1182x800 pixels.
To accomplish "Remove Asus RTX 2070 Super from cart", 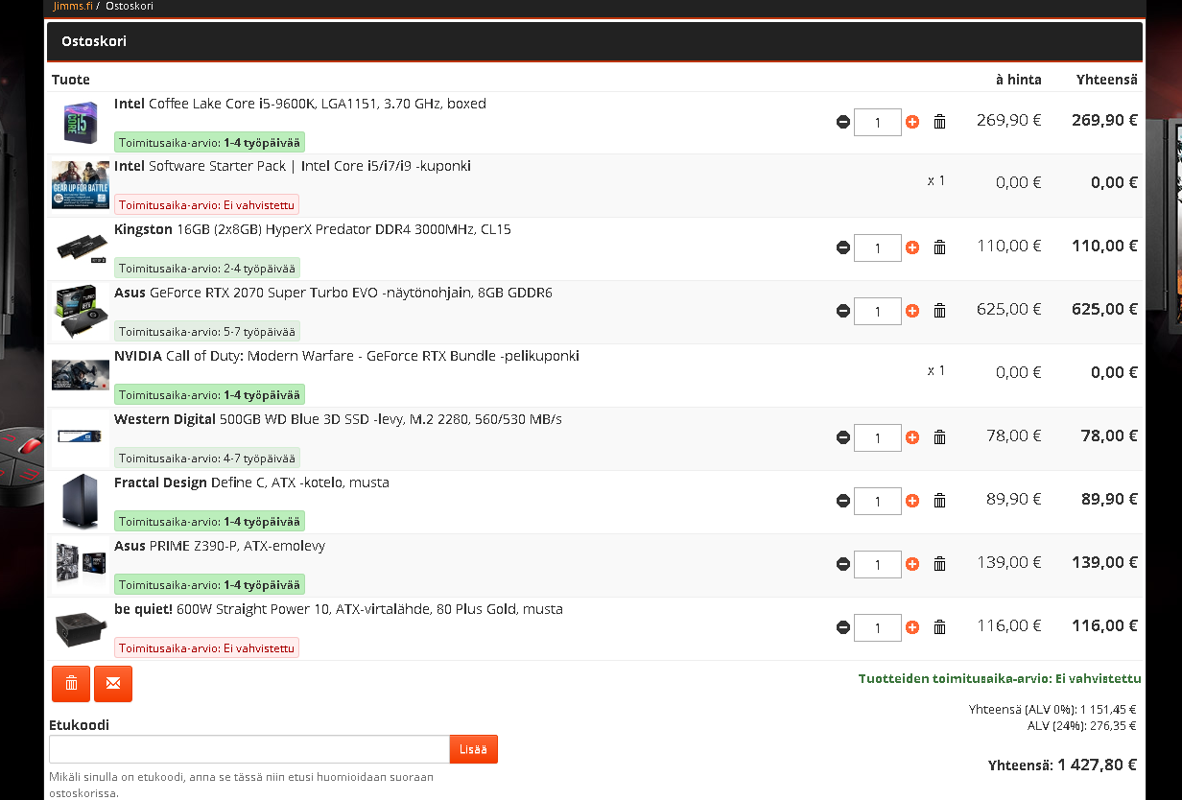I will 939,311.
